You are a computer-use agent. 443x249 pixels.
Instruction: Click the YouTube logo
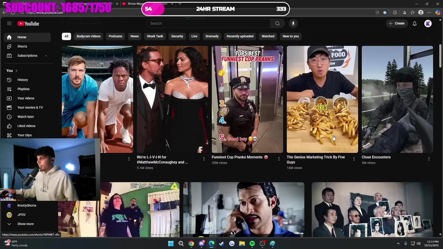coord(28,24)
